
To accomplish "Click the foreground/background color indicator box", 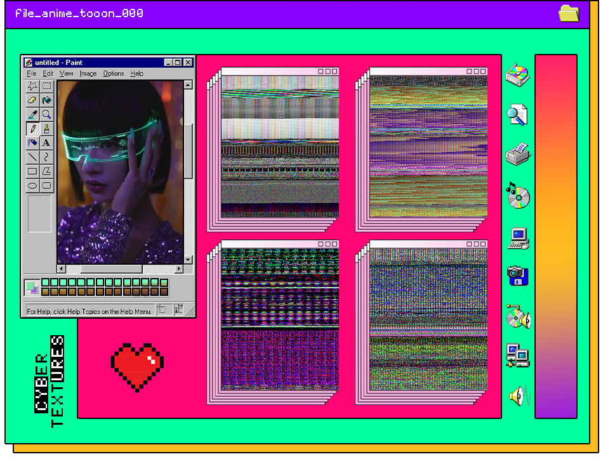I will coord(32,288).
